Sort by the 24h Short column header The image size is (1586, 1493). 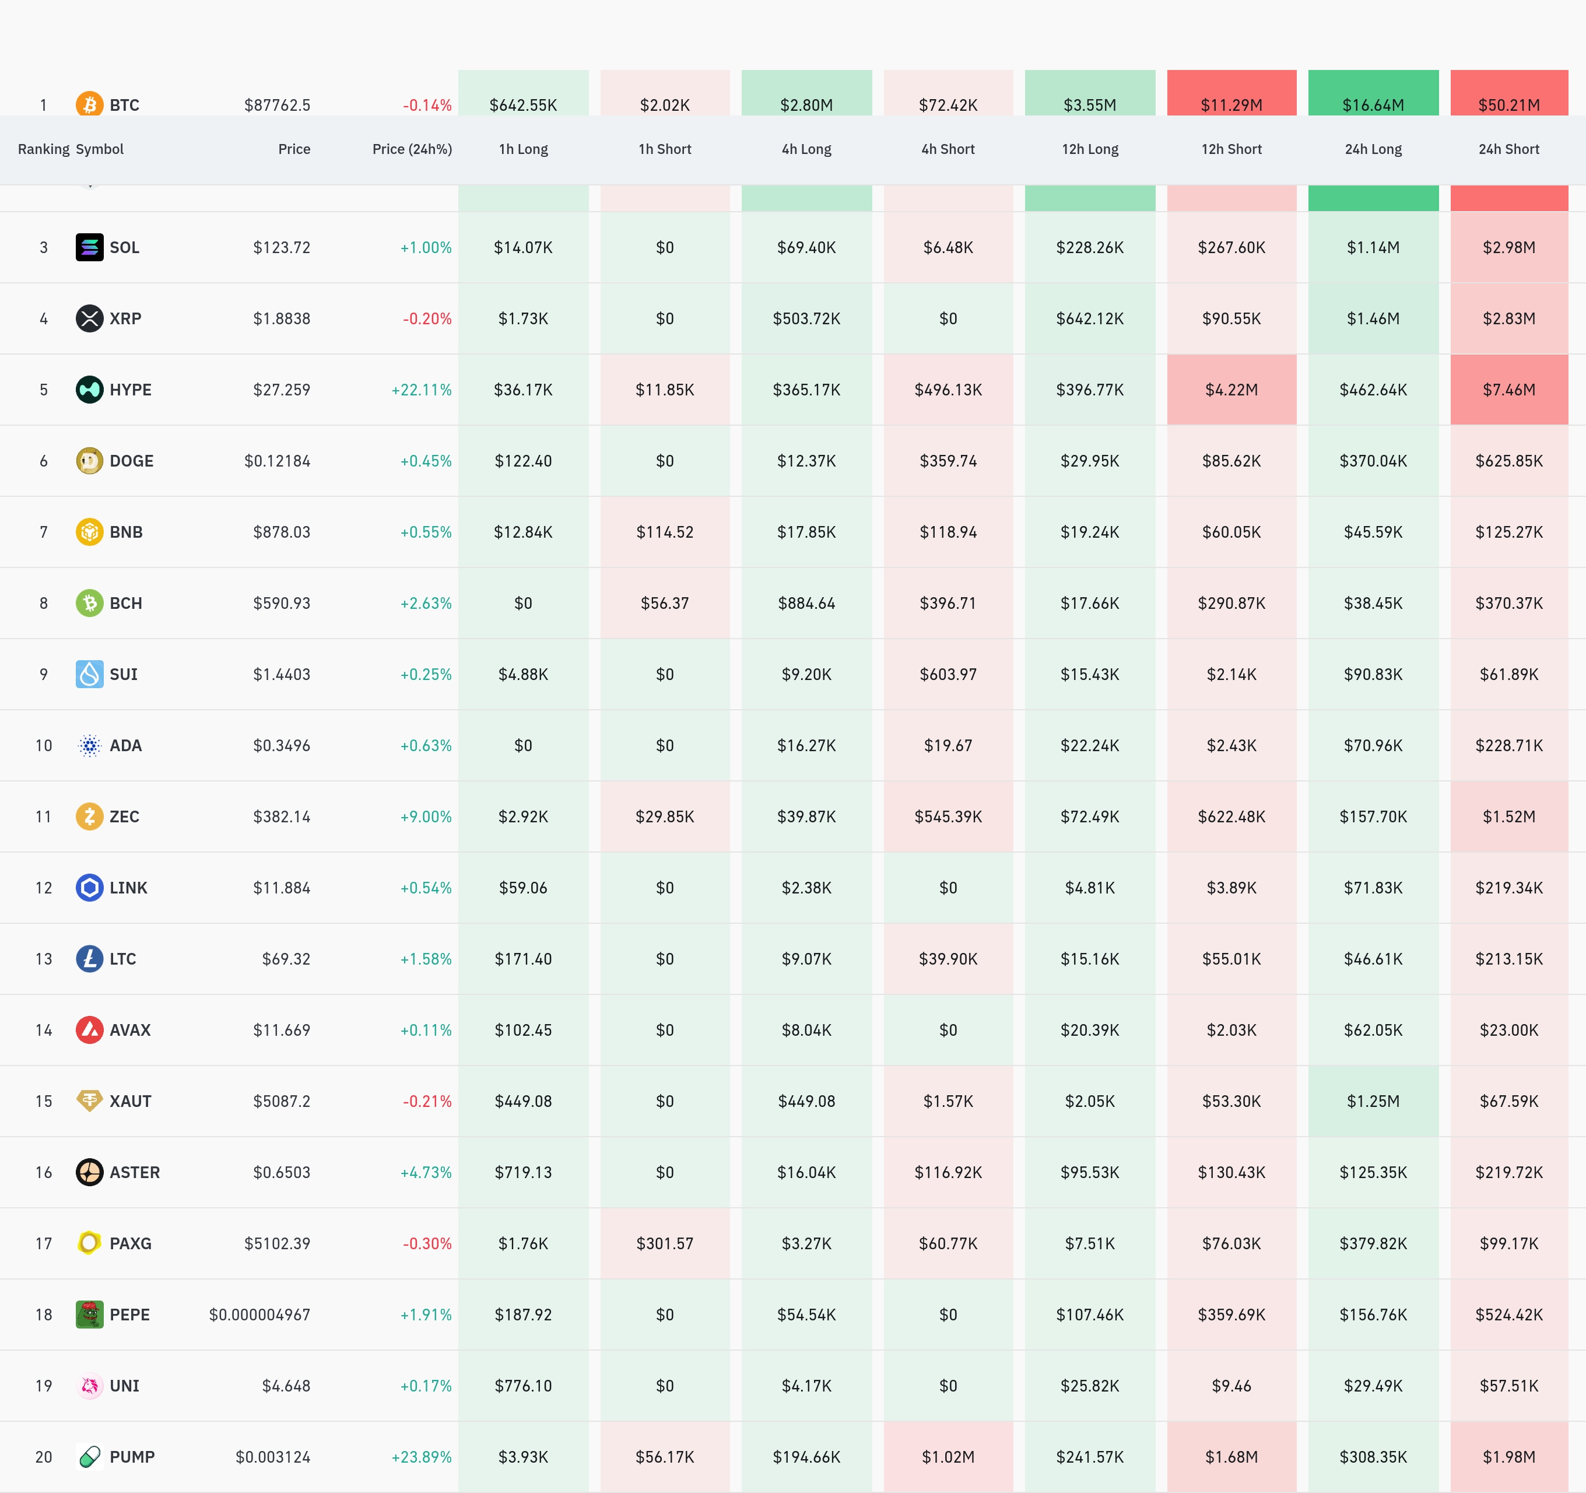tap(1508, 149)
